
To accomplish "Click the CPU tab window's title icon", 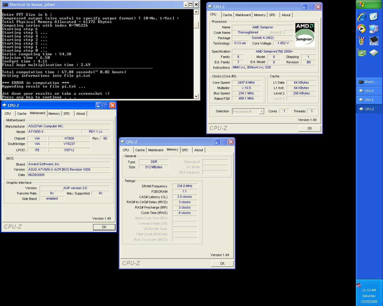I will click(x=210, y=7).
